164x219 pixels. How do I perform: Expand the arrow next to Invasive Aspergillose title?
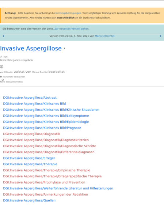(65, 48)
